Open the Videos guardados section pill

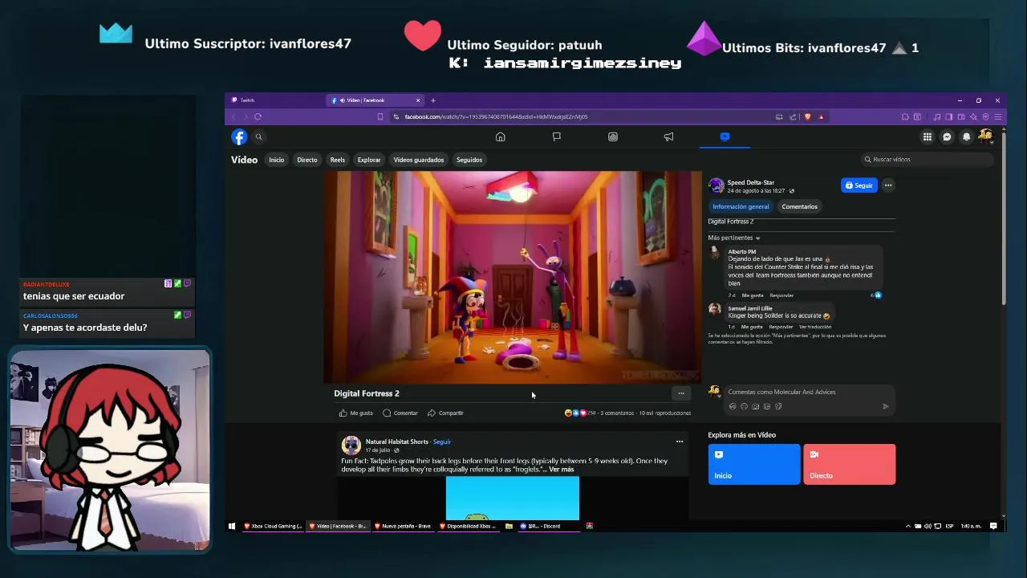(419, 160)
